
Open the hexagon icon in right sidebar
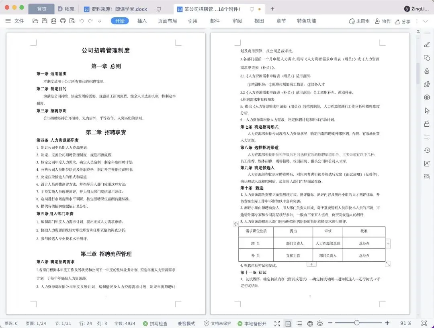(427, 97)
